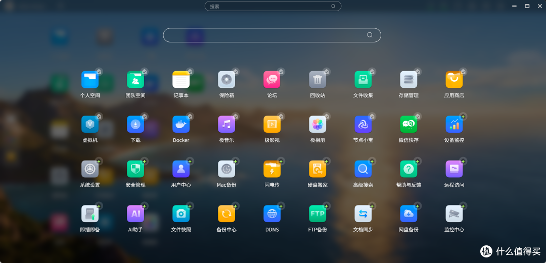The height and width of the screenshot is (263, 546).
Task: Click the magnifier in large search box
Action: (x=370, y=35)
